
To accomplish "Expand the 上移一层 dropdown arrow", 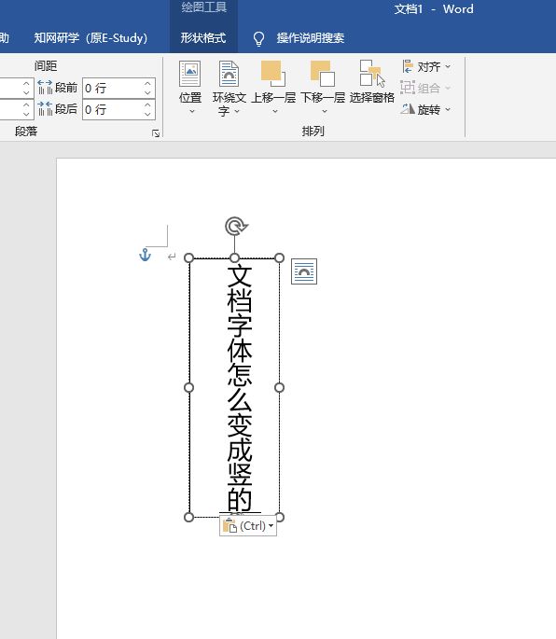I will [x=275, y=111].
